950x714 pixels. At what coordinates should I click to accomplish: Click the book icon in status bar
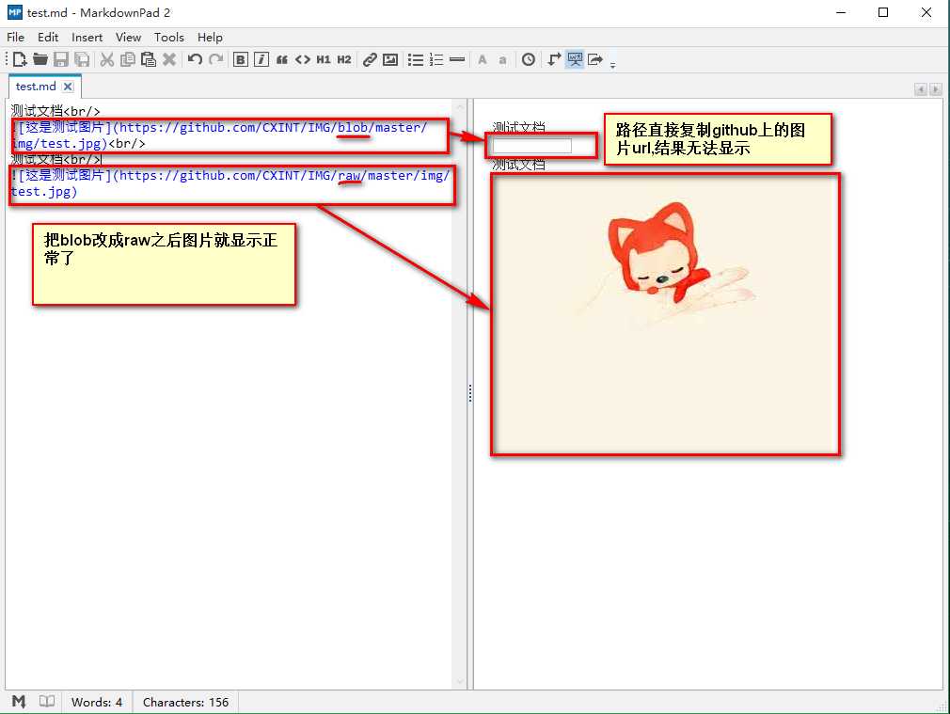tap(47, 701)
